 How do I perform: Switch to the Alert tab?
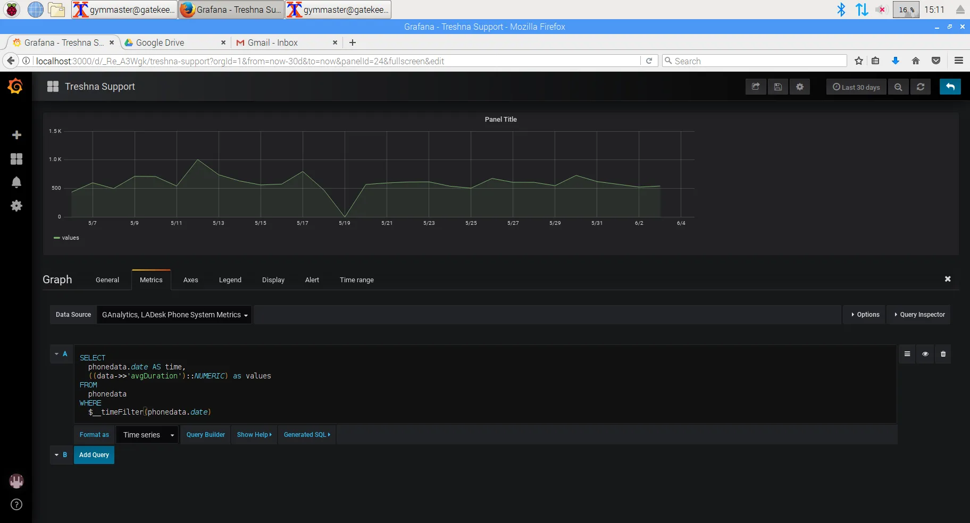coord(312,280)
